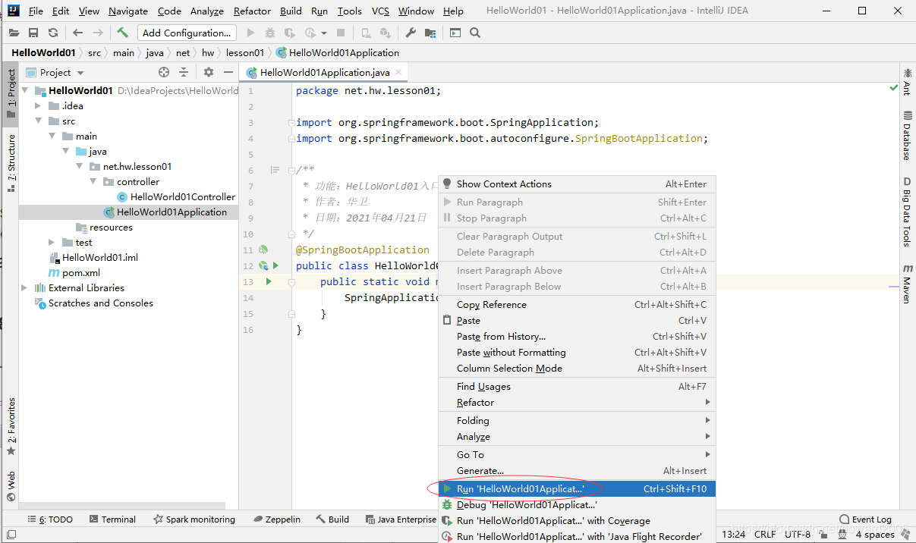The height and width of the screenshot is (543, 916).
Task: Expand External Libraries node
Action: coord(25,287)
